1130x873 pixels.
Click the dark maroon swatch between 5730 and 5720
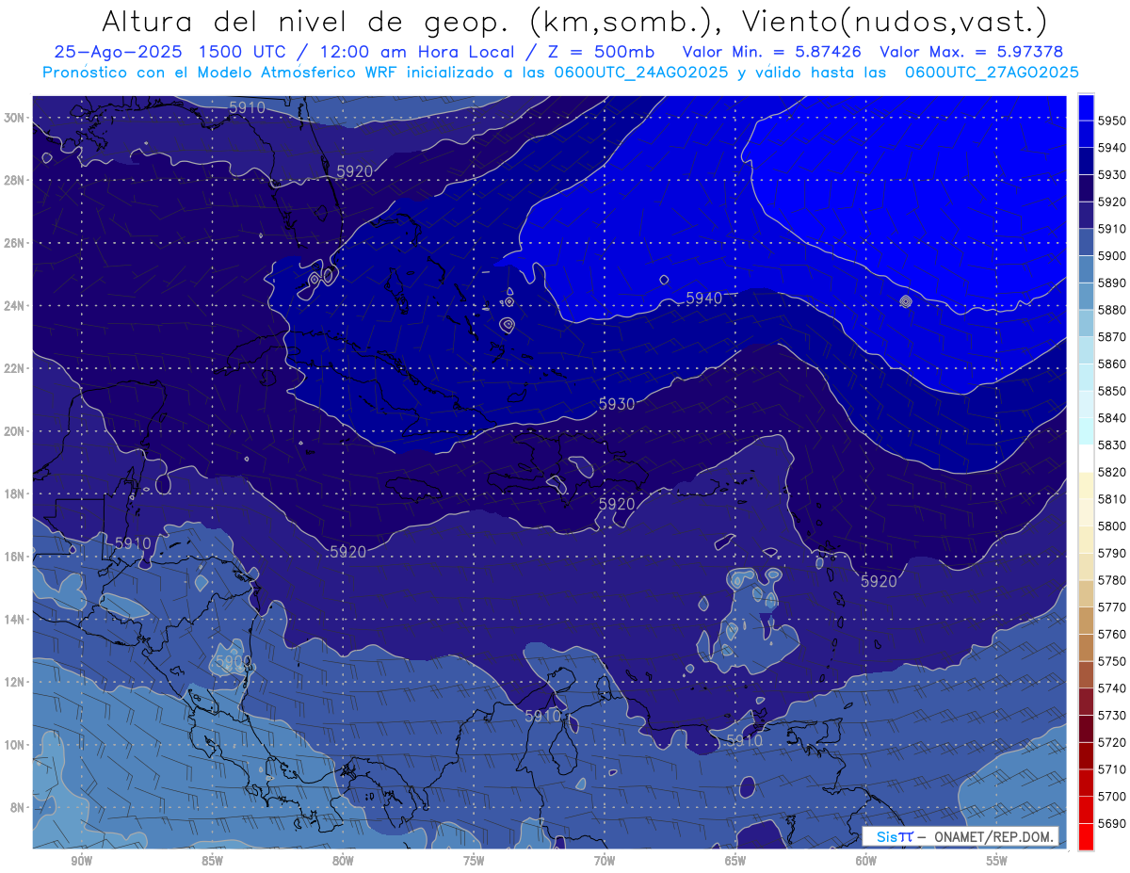(1086, 729)
